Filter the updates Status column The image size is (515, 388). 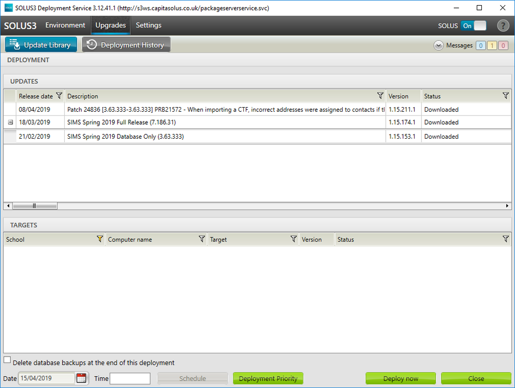(506, 96)
